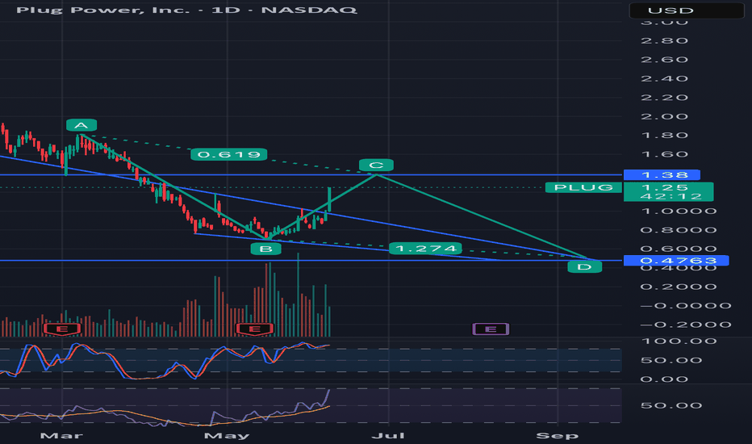This screenshot has width=752, height=444.
Task: Select the point B pattern label
Action: (x=265, y=249)
